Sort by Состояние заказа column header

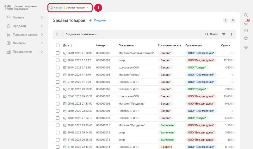(x=170, y=45)
